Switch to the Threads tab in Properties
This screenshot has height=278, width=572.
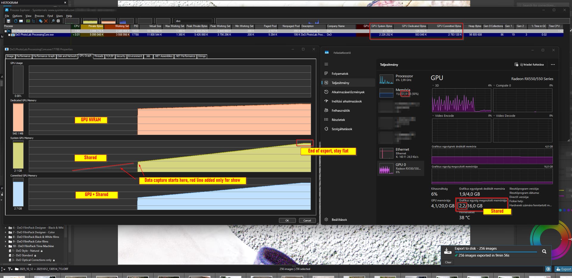click(x=99, y=56)
